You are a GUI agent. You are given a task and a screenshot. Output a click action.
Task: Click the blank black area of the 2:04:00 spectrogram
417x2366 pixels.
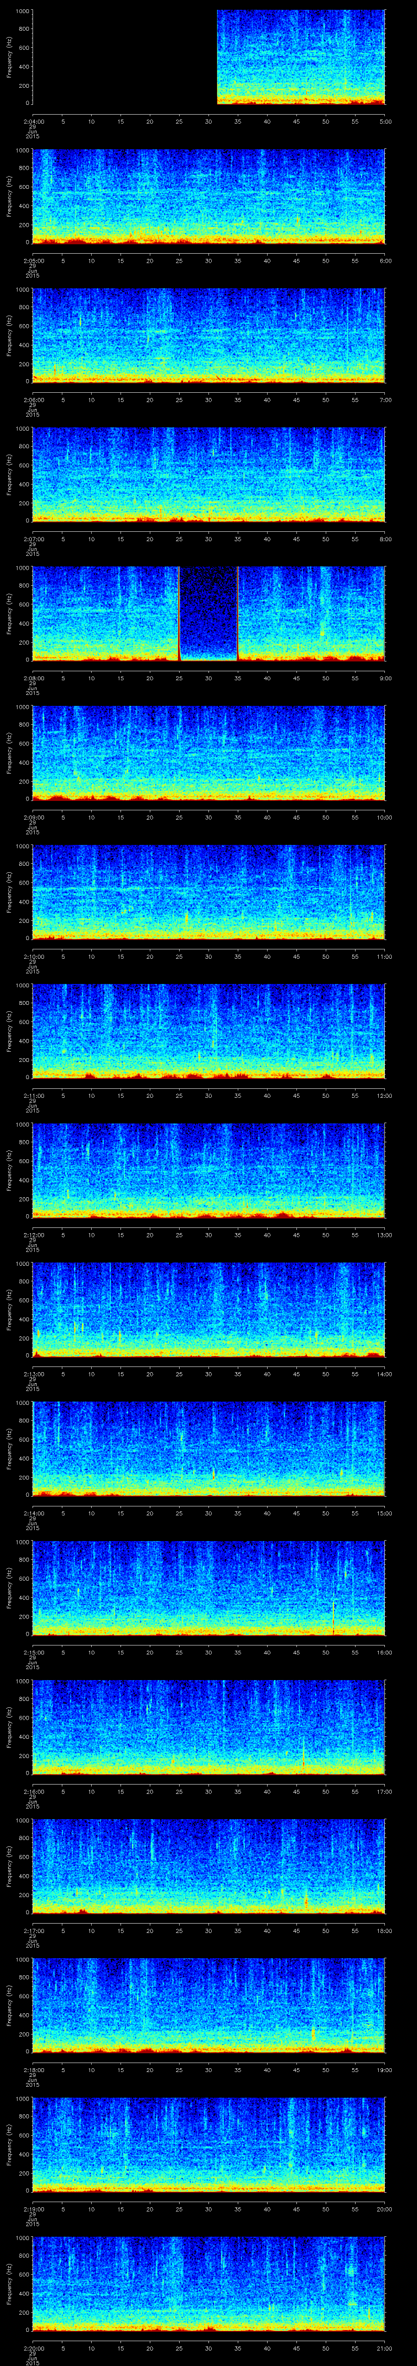click(124, 57)
